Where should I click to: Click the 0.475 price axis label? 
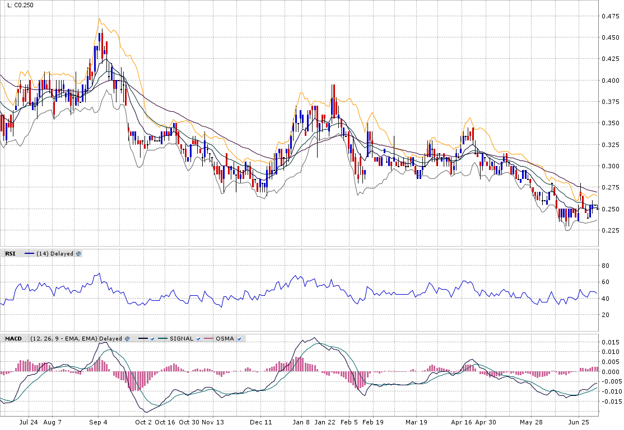611,16
